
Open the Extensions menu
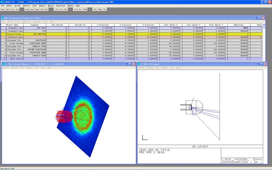[61, 6]
